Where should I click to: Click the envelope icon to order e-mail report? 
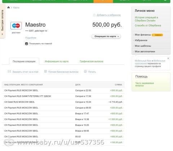coord(9,72)
